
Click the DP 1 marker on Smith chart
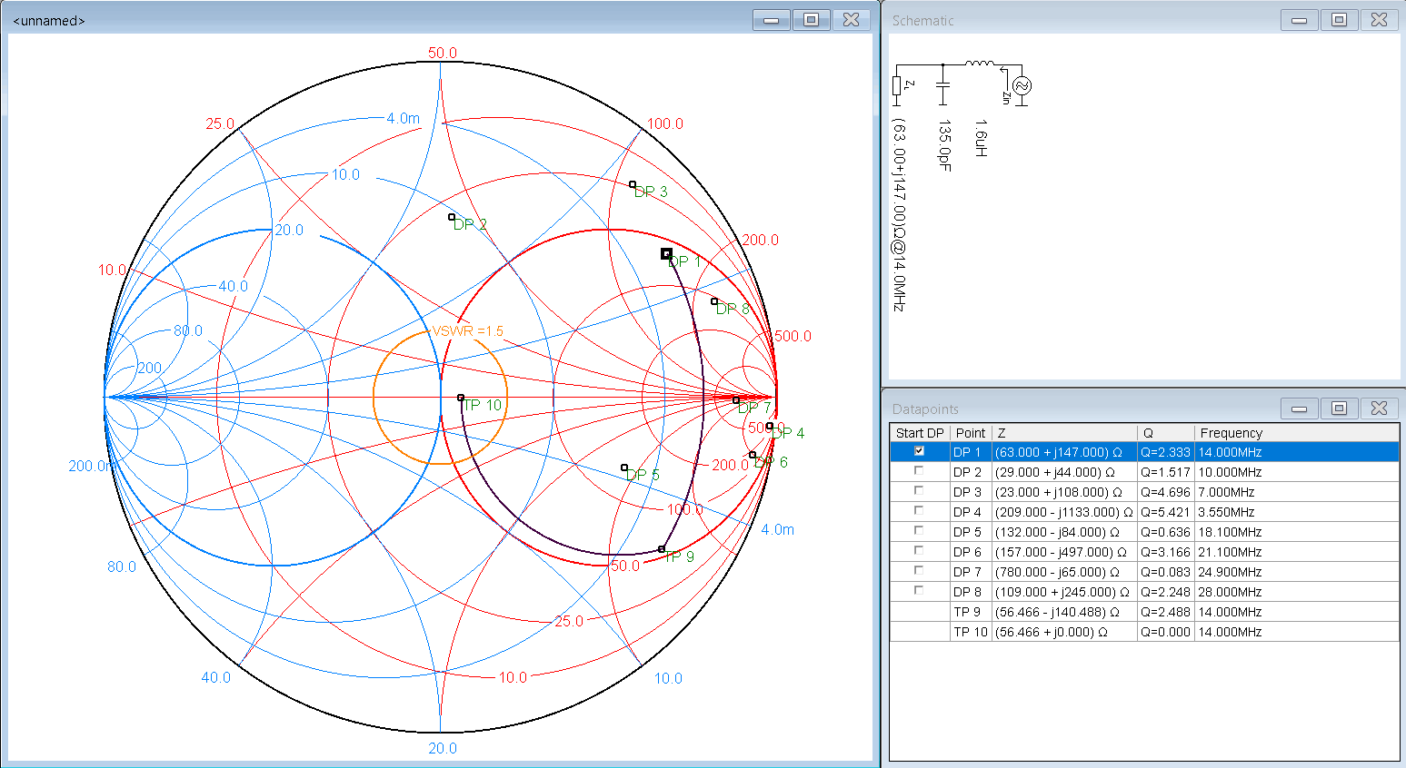[x=666, y=254]
